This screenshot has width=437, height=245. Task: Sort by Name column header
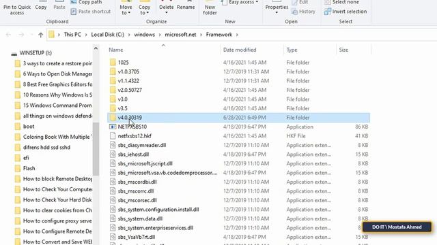pyautogui.click(x=116, y=50)
